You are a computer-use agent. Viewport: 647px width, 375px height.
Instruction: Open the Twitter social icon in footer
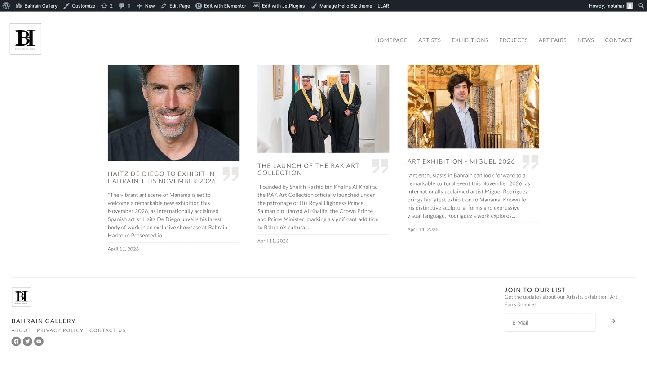coord(27,341)
